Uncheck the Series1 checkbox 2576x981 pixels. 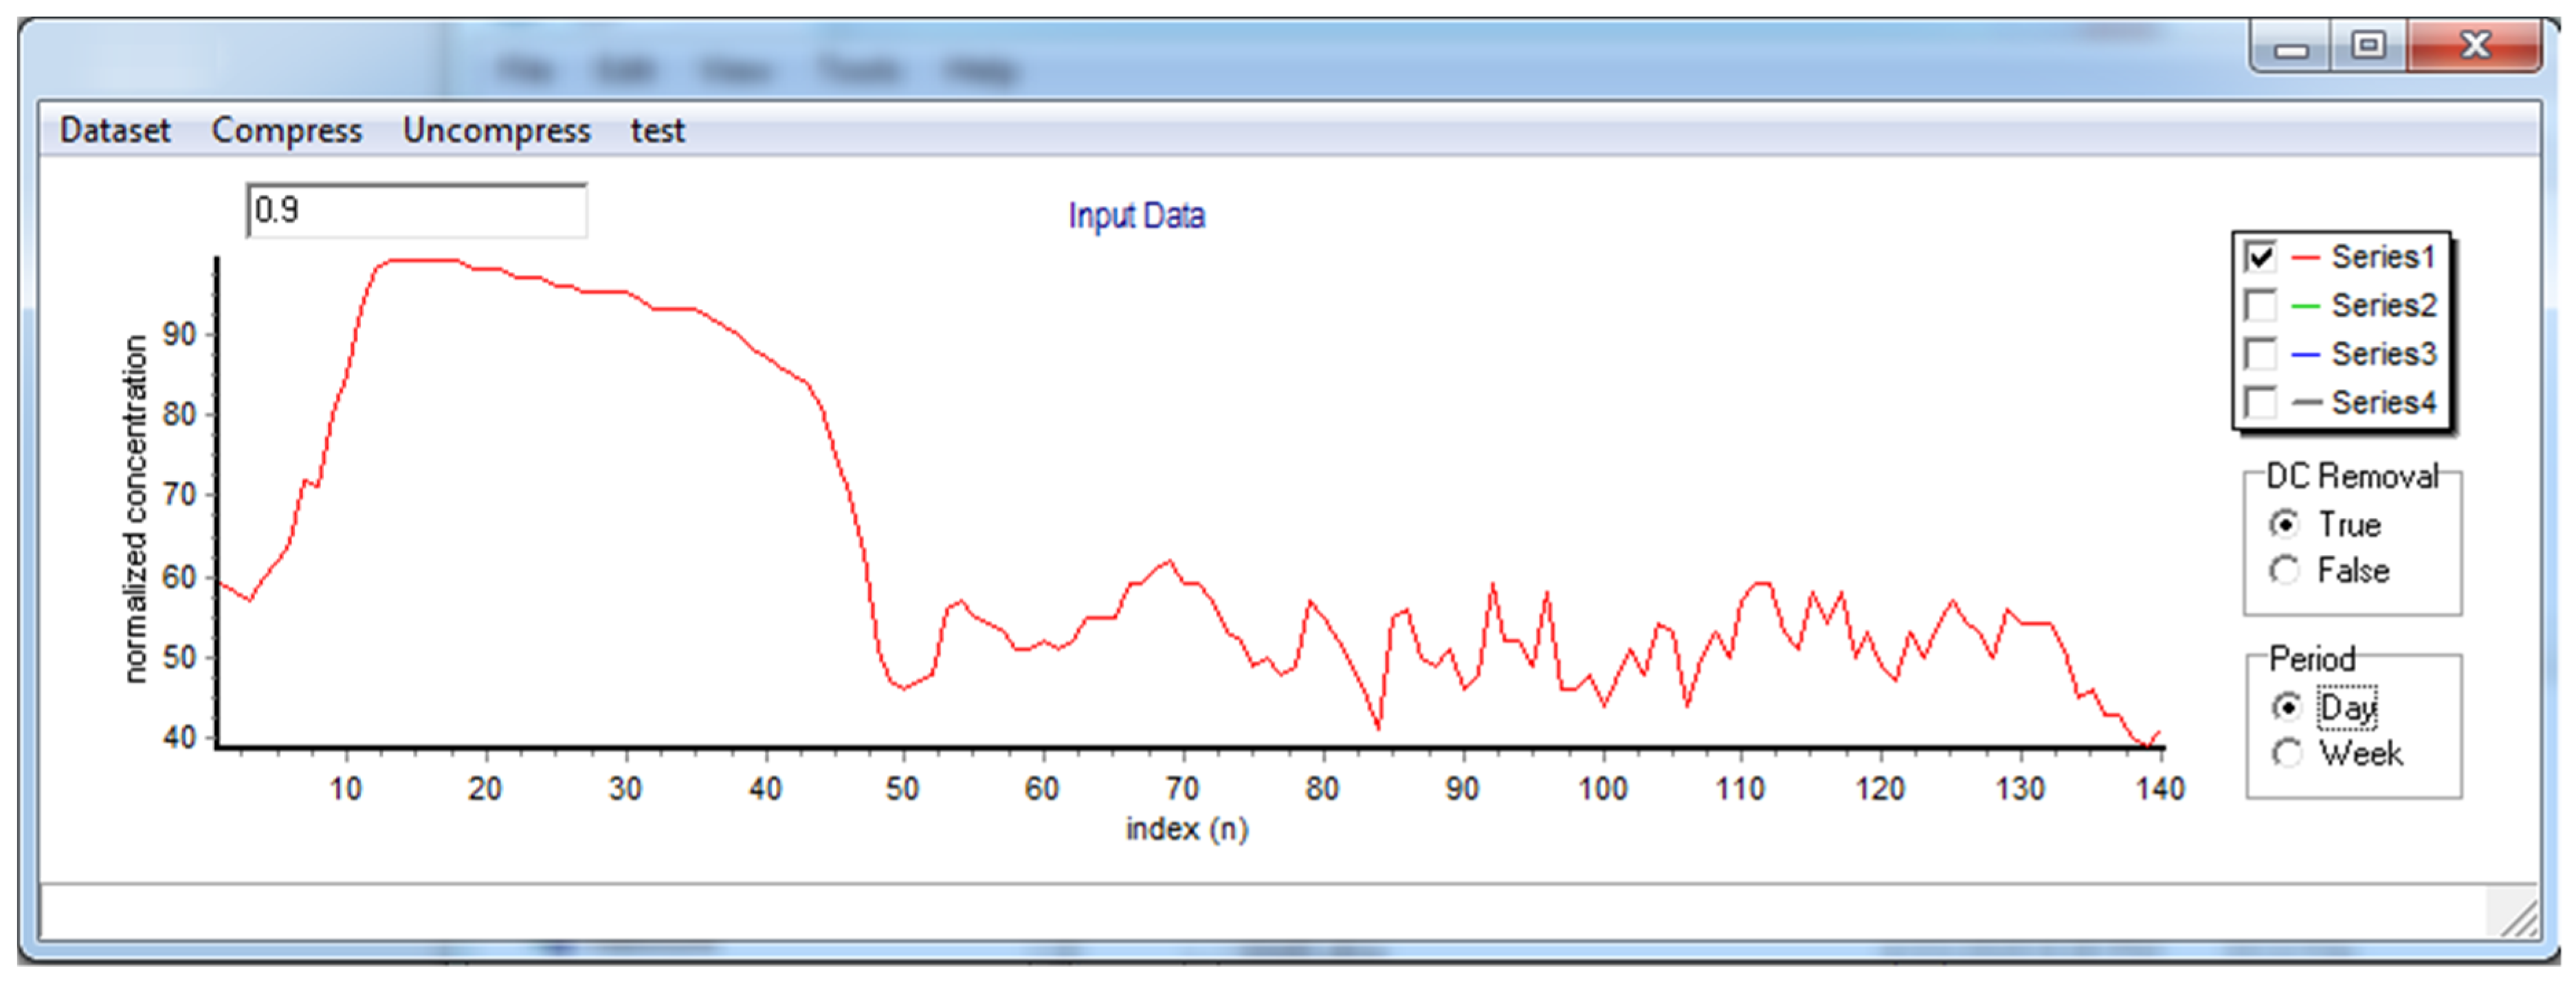click(x=2260, y=257)
